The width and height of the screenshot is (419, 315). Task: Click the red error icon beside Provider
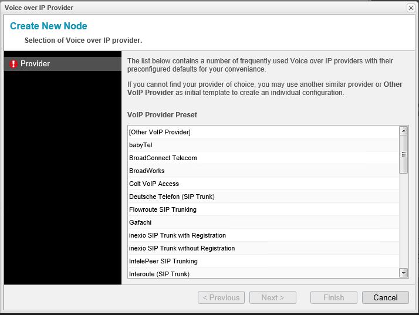pyautogui.click(x=14, y=64)
